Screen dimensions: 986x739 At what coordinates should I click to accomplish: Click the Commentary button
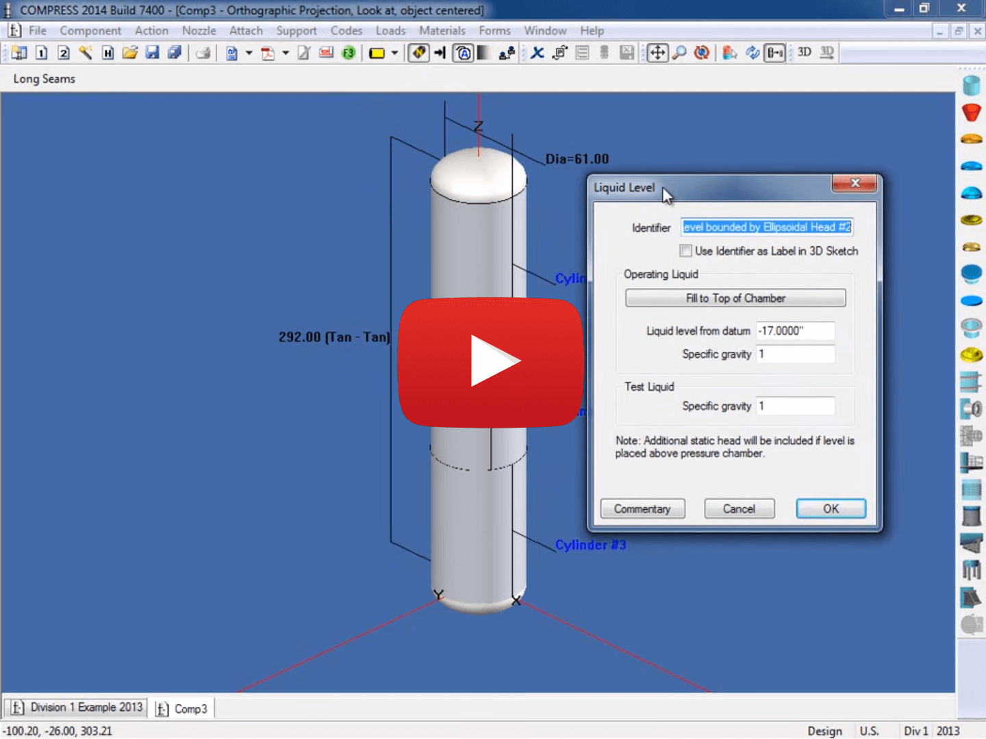pyautogui.click(x=642, y=508)
